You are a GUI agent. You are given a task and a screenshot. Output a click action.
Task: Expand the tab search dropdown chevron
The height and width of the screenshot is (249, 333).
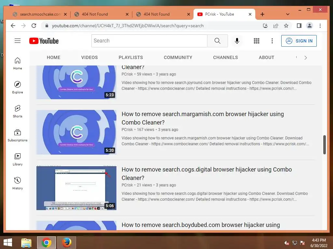288,14
